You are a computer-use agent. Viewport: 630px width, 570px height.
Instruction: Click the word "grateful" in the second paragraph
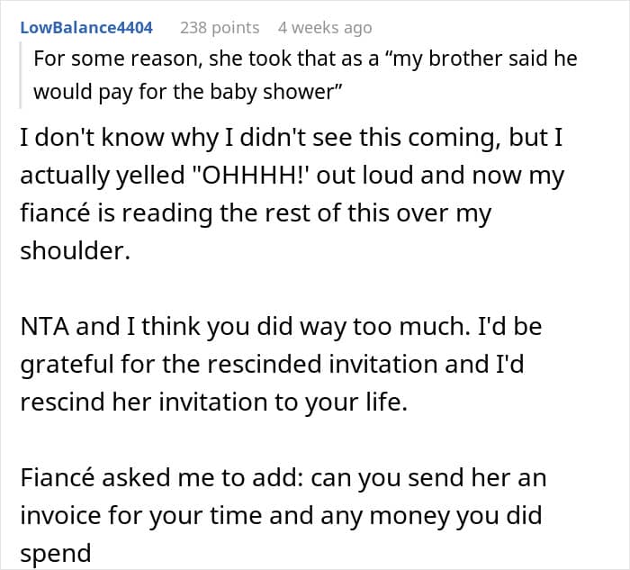pos(67,365)
